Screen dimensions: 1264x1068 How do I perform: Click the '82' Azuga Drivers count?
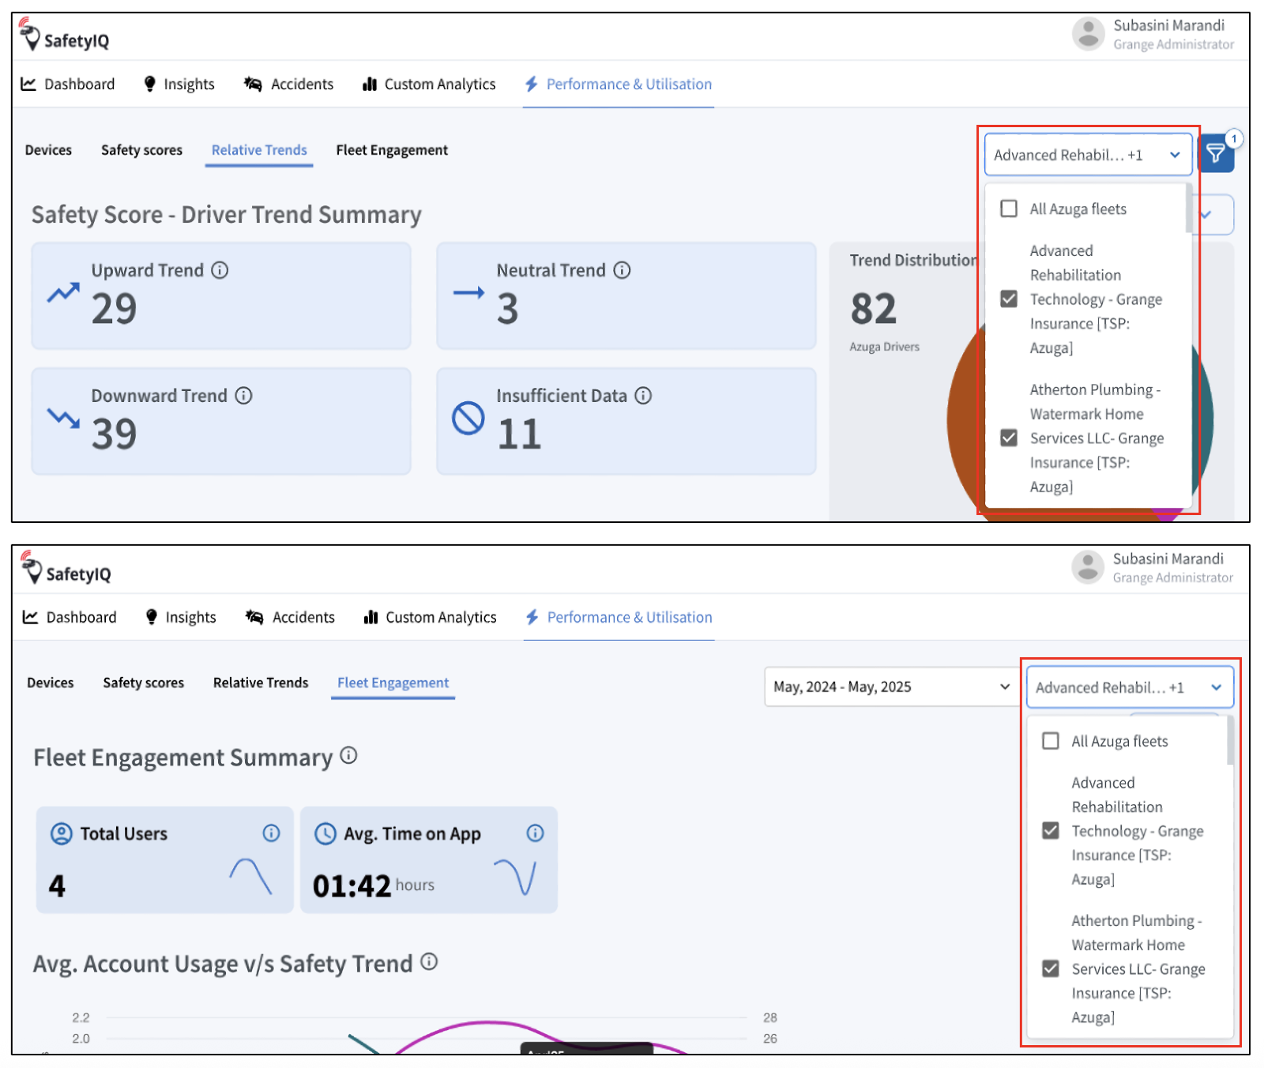[x=874, y=309]
